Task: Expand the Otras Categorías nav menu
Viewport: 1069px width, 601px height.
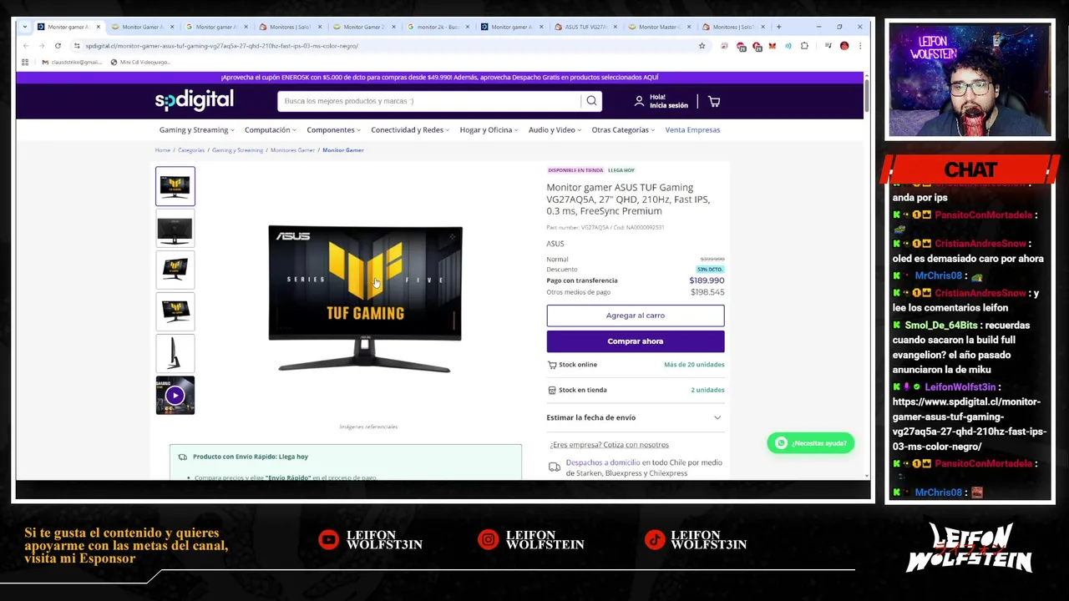Action: [623, 130]
